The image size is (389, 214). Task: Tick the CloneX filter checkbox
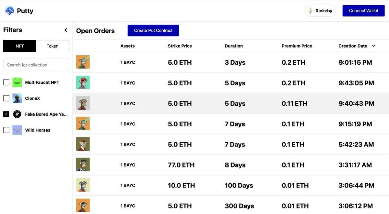(6, 98)
